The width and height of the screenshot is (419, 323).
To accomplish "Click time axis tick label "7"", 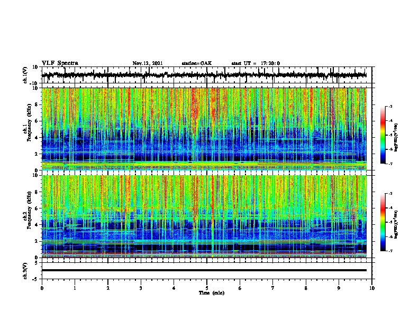I will (273, 288).
